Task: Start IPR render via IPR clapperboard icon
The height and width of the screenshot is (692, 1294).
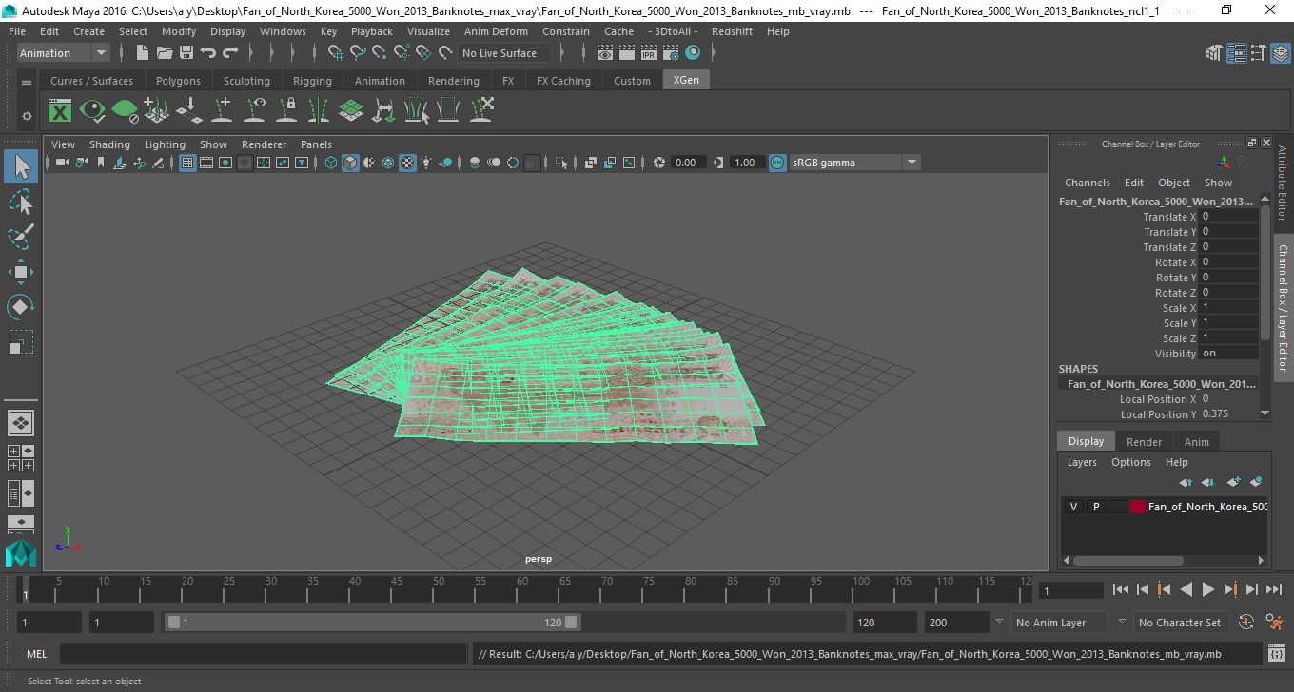Action: (649, 53)
